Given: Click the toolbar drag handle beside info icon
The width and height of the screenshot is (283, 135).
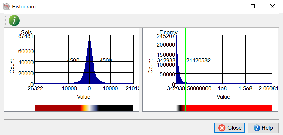Looking at the screenshot, I should pos(6,21).
